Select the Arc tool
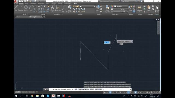The image size is (175, 98). (31, 8)
